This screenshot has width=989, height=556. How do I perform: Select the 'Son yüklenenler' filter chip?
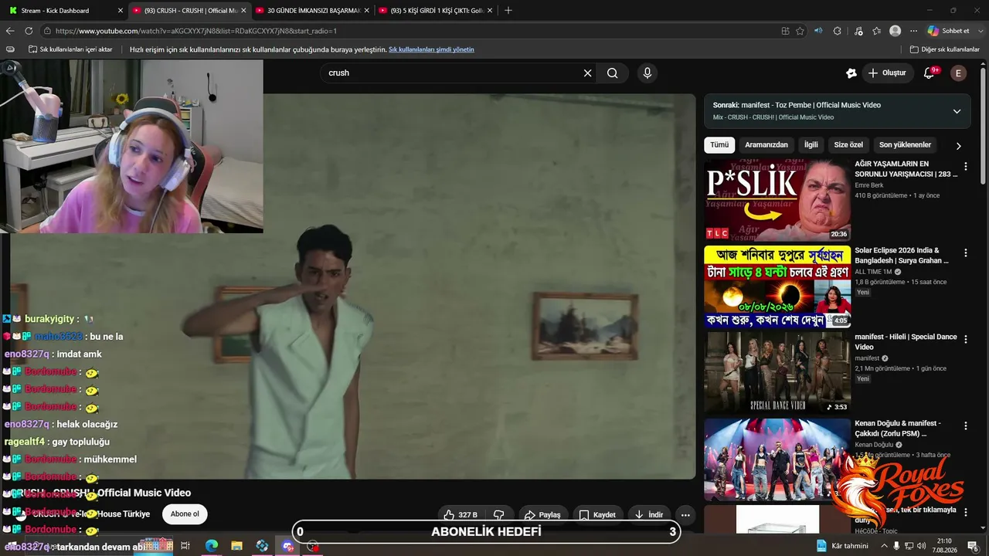pyautogui.click(x=905, y=145)
